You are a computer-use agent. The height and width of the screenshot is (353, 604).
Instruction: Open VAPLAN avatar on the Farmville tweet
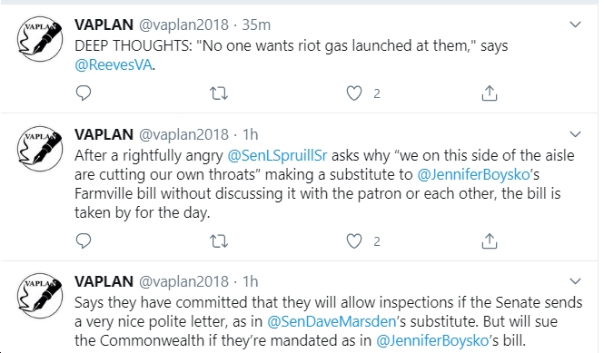[40, 149]
